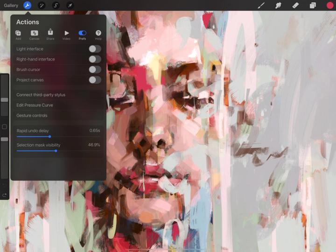Open Connect third-party stylus

coord(58,95)
